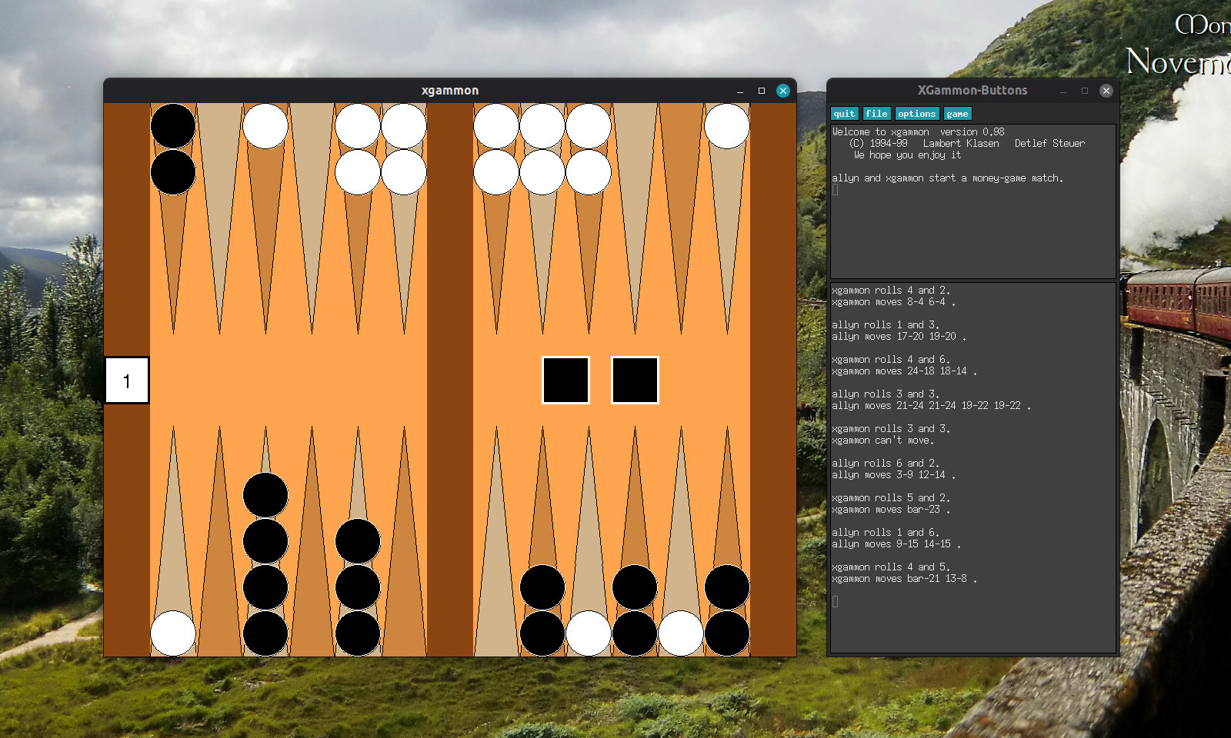Select the top black checker on the leftmost point
The image size is (1231, 738).
(x=173, y=126)
